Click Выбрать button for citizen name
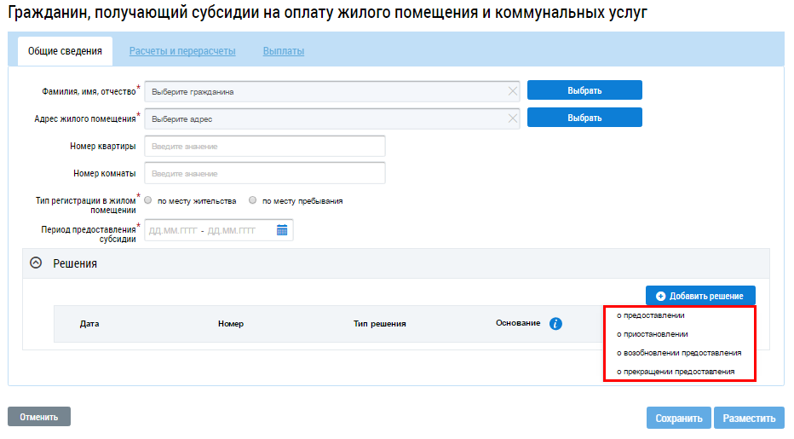The image size is (794, 439). [584, 90]
